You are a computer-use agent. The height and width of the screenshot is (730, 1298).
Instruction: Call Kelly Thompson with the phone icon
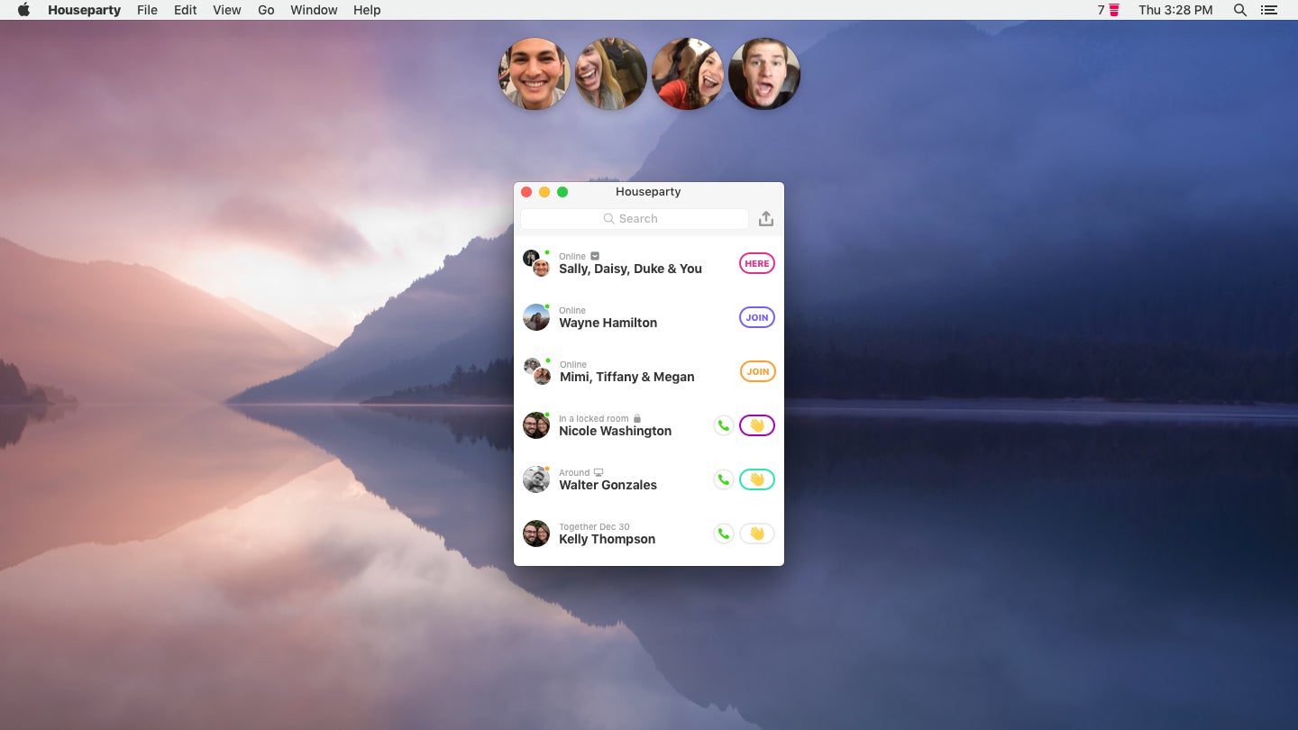point(723,534)
